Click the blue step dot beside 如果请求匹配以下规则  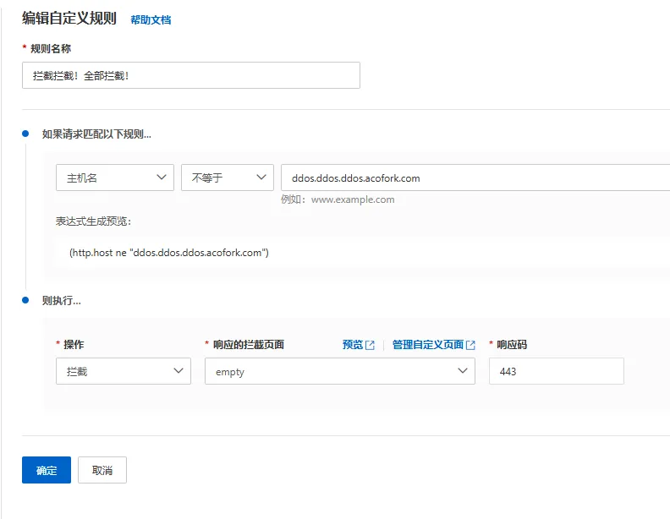(x=25, y=134)
